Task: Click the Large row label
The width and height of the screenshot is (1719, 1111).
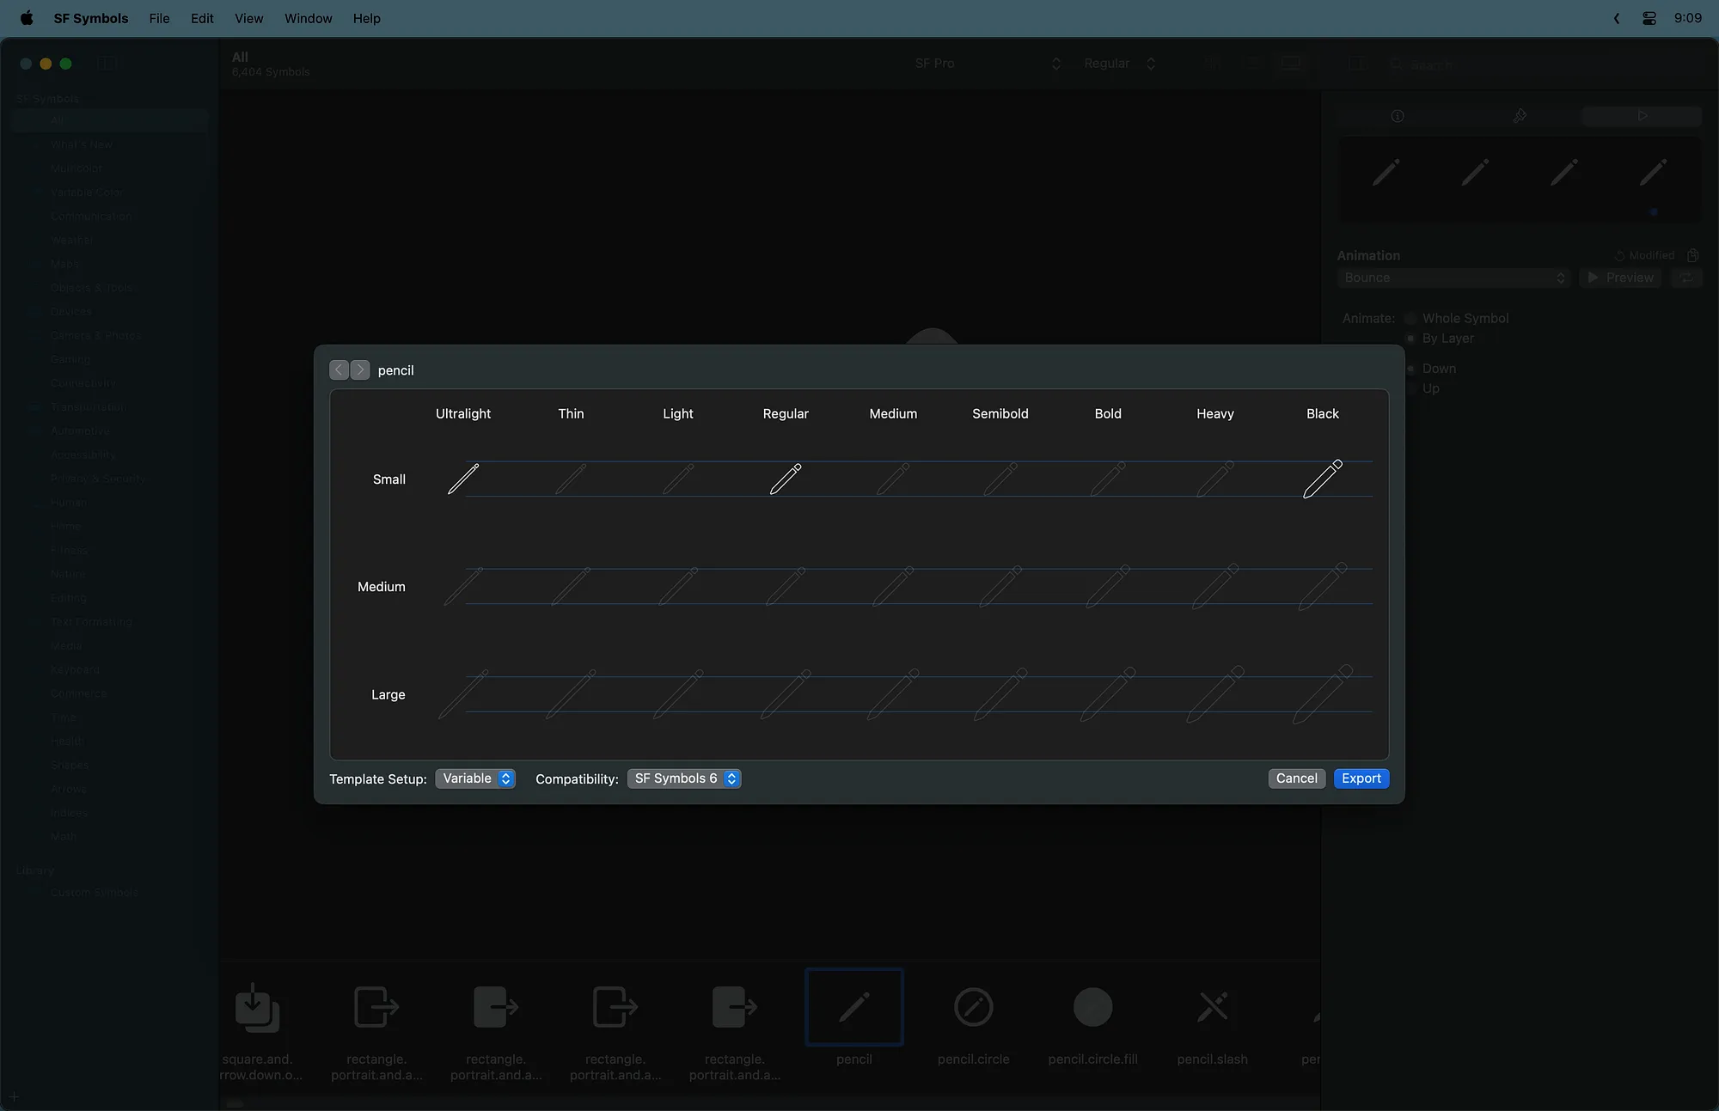Action: pos(388,694)
